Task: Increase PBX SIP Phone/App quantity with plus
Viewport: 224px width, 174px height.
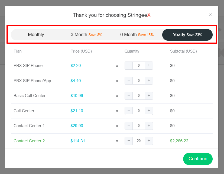Action: click(x=149, y=81)
